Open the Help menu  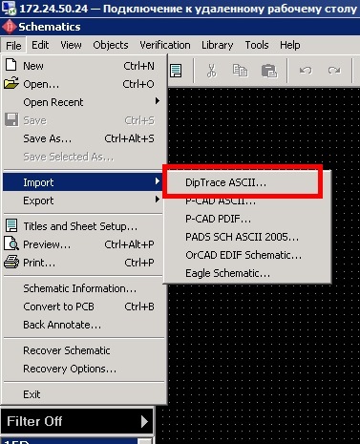pos(290,45)
